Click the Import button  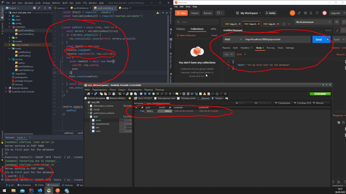[x=195, y=13]
